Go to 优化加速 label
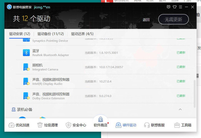 (x=23, y=125)
